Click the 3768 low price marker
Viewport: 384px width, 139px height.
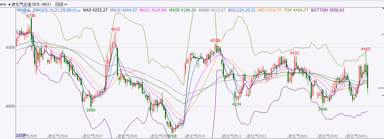point(172,136)
